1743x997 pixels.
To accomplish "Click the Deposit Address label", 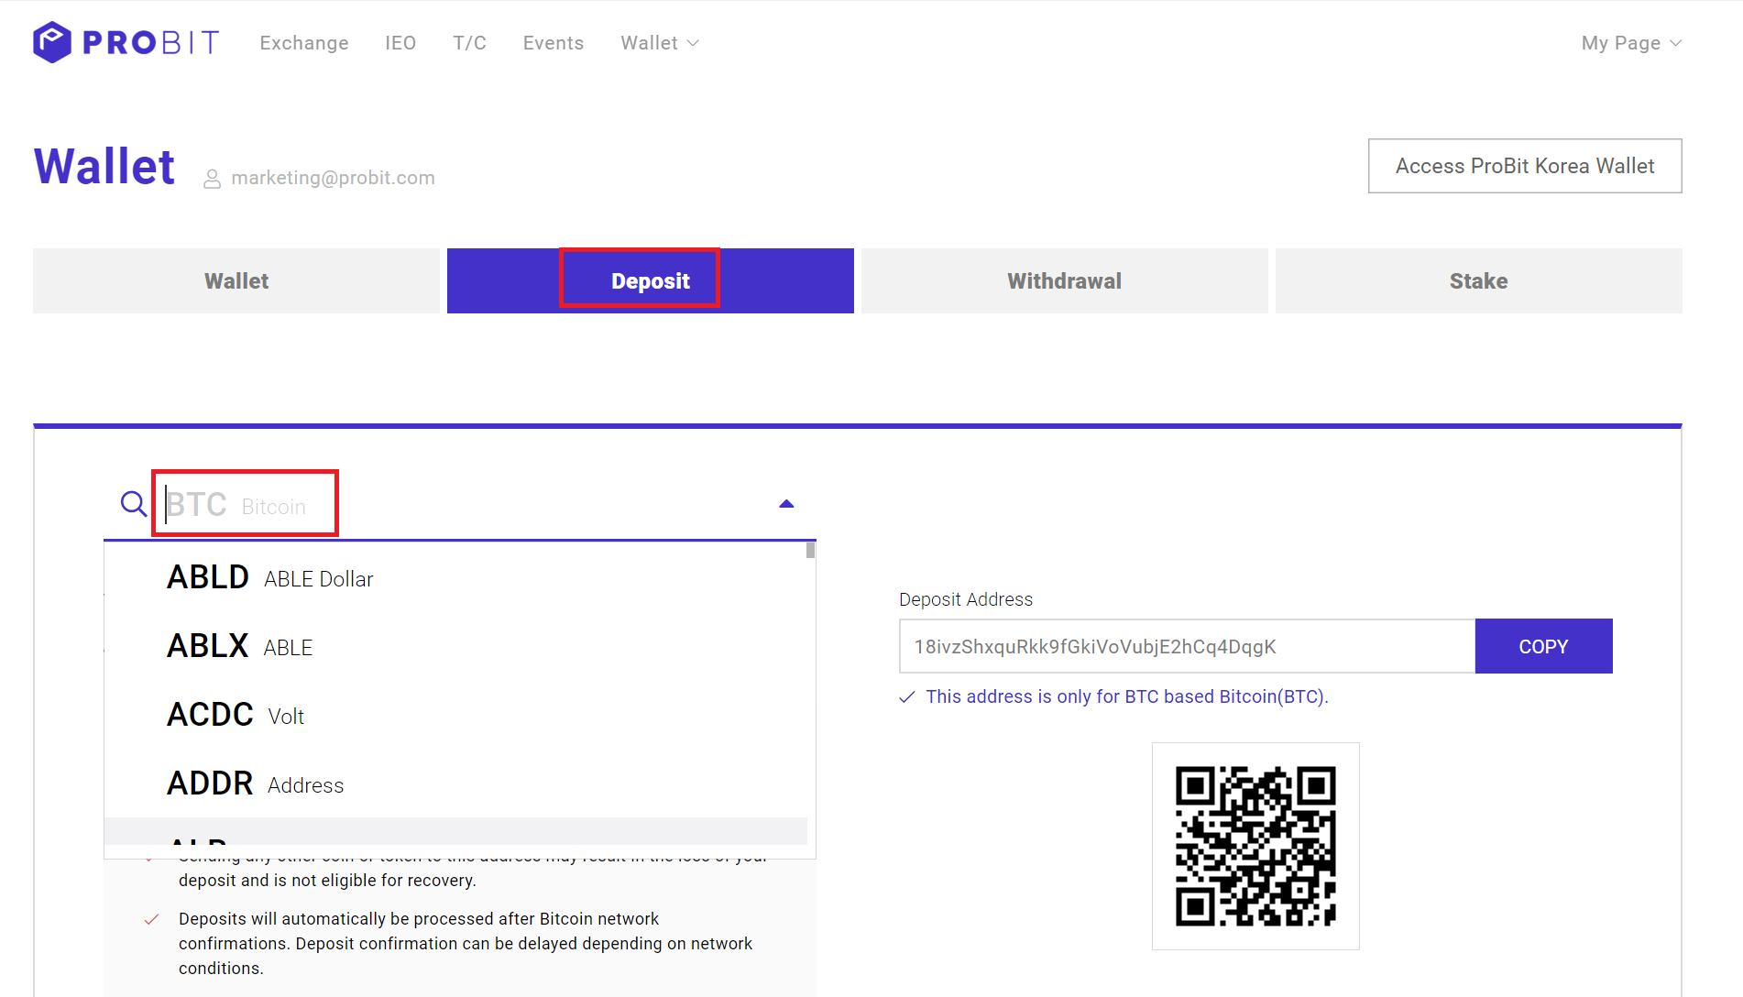I will point(966,599).
